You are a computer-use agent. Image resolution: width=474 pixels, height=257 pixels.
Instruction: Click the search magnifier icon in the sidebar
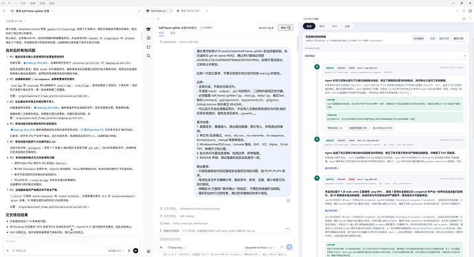coord(148,56)
